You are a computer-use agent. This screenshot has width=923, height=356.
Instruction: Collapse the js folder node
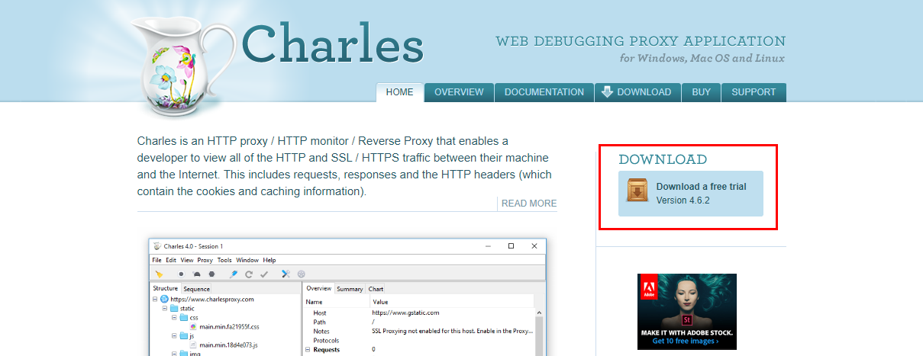[173, 336]
